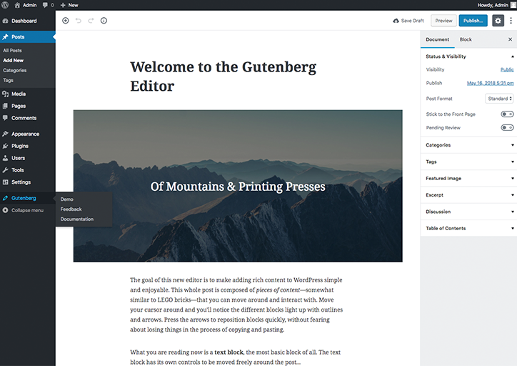Viewport: 517px width, 366px height.
Task: Click the Appearance brush icon
Action: point(5,134)
